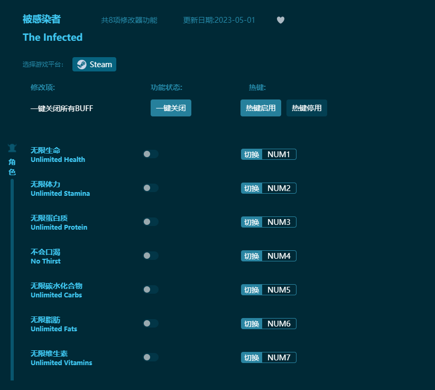Click 切换 next to No Thirst
The width and height of the screenshot is (435, 390).
point(251,256)
